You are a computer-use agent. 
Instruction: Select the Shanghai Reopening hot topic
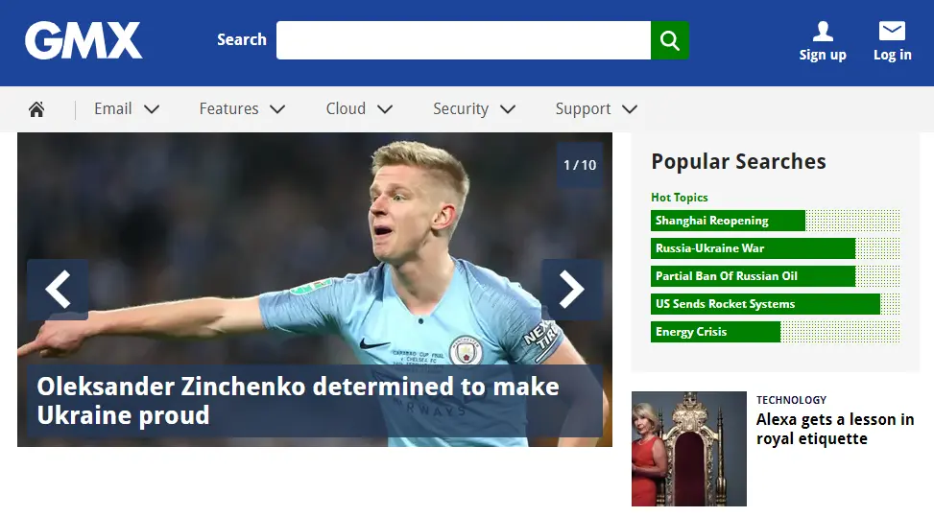[727, 221]
